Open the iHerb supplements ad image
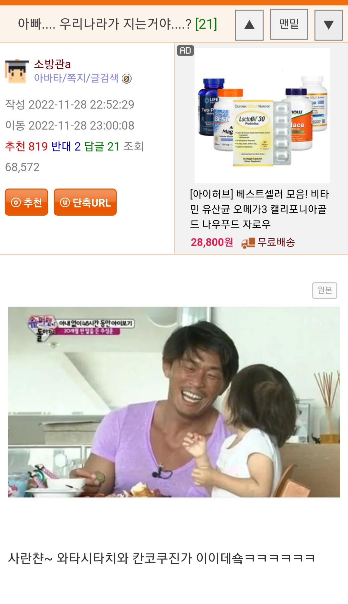 (262, 116)
